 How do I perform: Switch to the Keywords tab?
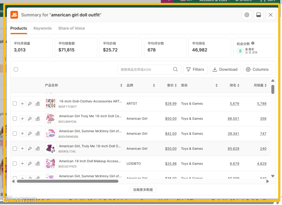(43, 28)
